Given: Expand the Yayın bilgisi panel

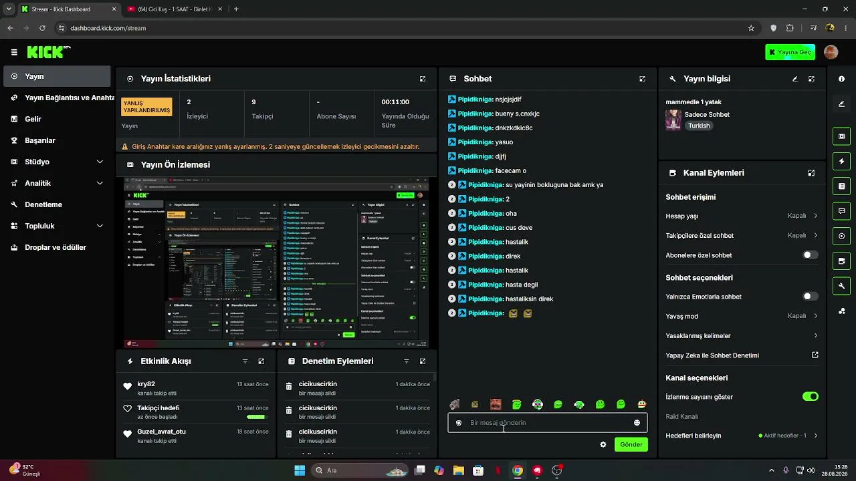Looking at the screenshot, I should click(811, 79).
